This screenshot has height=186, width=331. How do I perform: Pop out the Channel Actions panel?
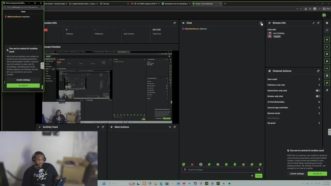pos(318,71)
